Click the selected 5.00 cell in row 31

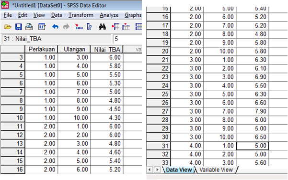(253, 146)
